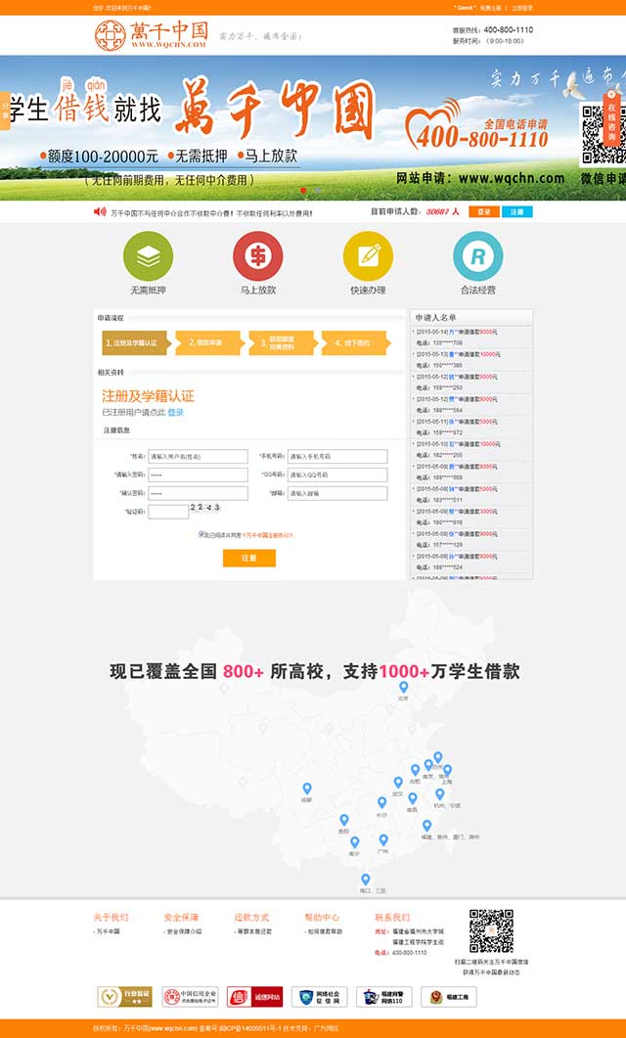The image size is (626, 1038).
Task: Open footer link 等额本息还款
Action: 253,931
